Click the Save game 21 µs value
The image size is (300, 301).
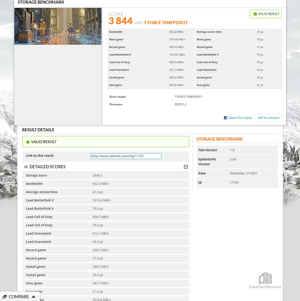[x=260, y=85]
